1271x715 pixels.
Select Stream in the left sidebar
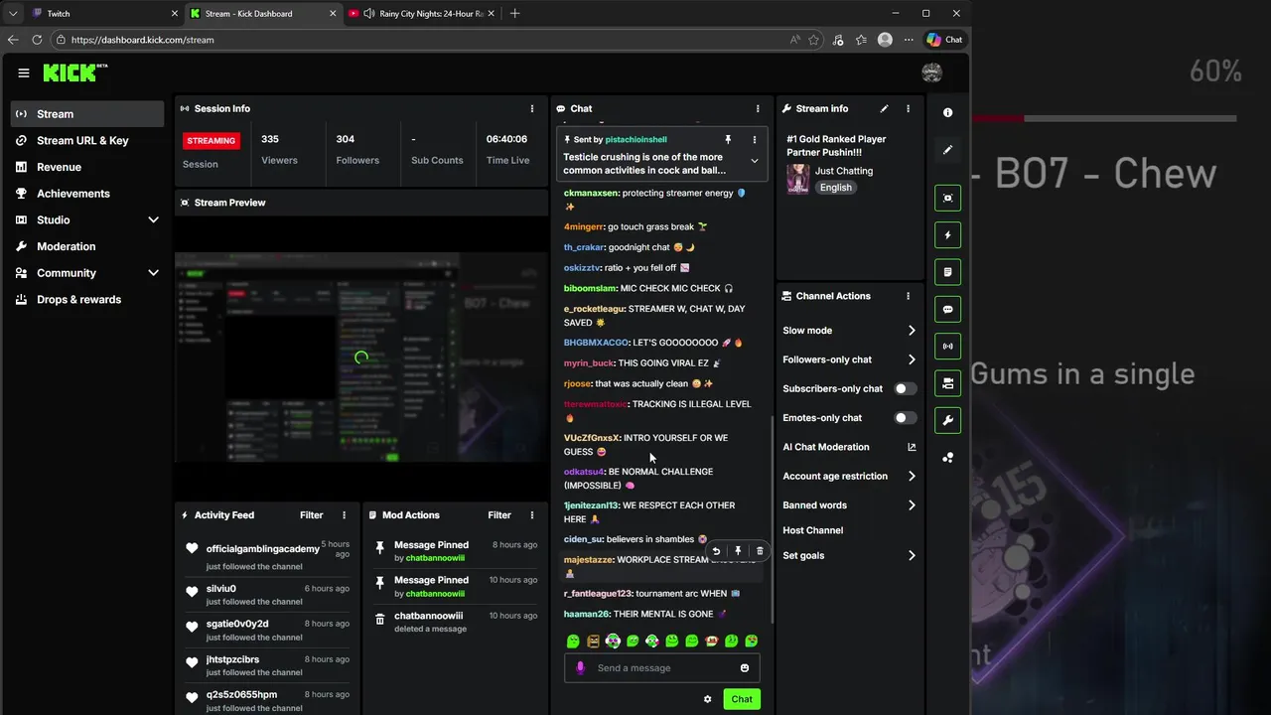(x=87, y=114)
